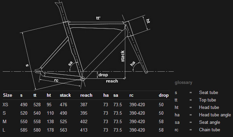This screenshot has width=233, height=137.
Task: Select the L size row label
Action: pyautogui.click(x=4, y=130)
